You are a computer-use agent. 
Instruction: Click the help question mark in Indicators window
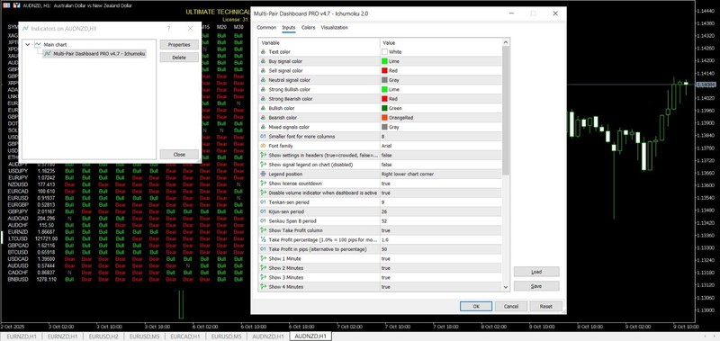coord(168,29)
